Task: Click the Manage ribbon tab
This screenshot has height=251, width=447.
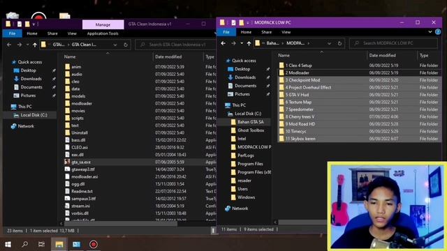Action: [103, 25]
